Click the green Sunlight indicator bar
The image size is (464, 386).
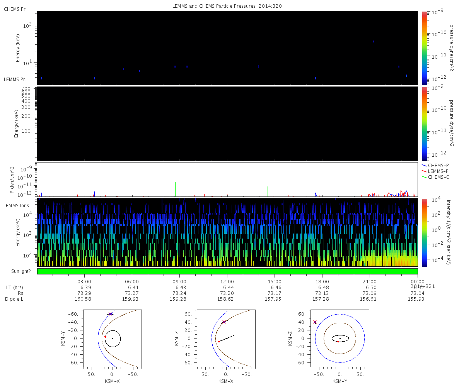[x=227, y=271]
